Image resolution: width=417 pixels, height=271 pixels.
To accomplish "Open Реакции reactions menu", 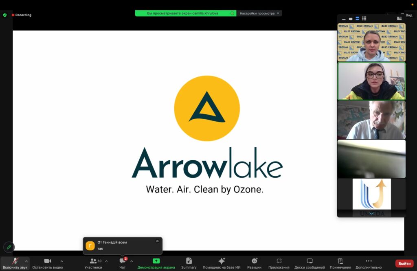I will 254,263.
